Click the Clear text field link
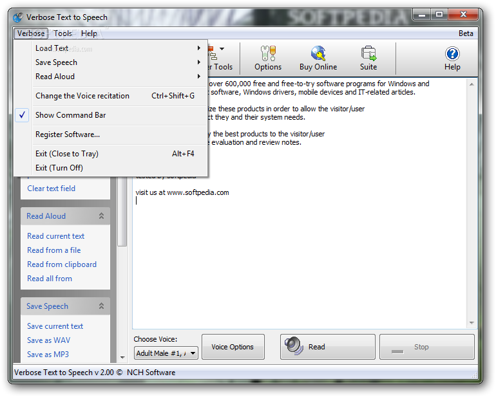The height and width of the screenshot is (397, 496). [52, 189]
